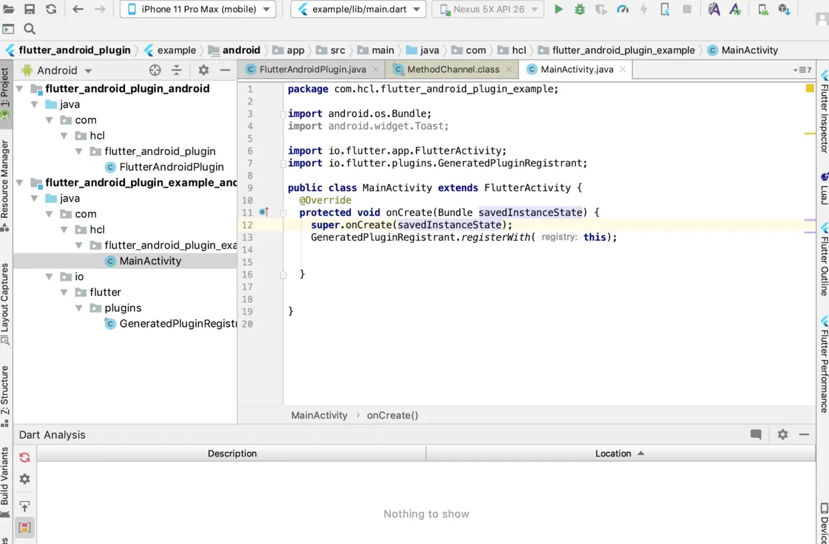The image size is (829, 544).
Task: Click the locate-file crosshair icon in Project panel
Action: tap(155, 70)
